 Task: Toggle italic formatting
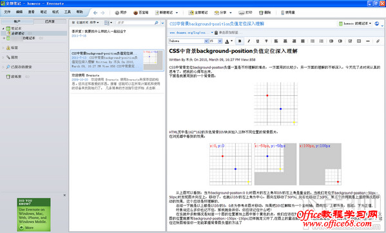click(249, 41)
